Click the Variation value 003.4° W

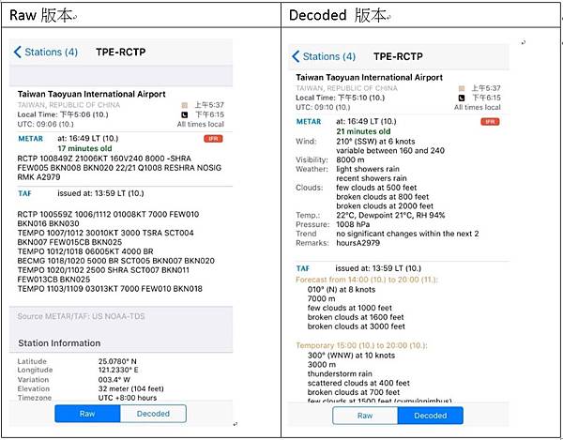point(114,380)
